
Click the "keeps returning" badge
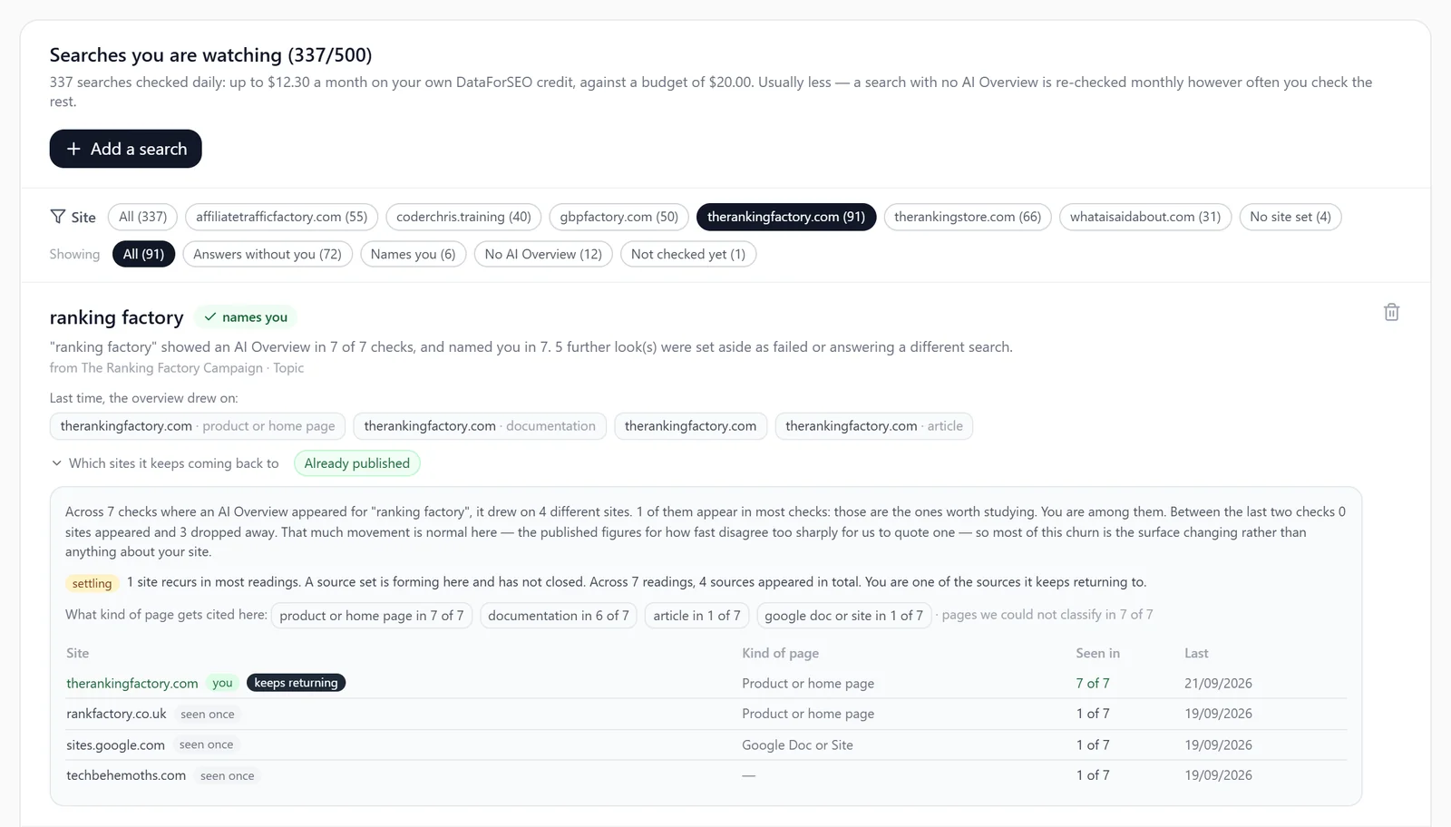pyautogui.click(x=296, y=683)
